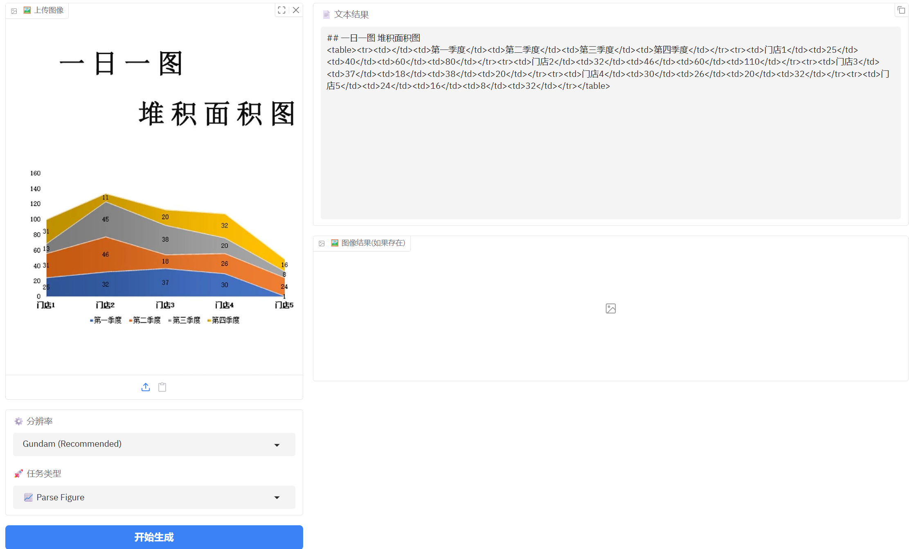Open the 分辨率 resolution dropdown
The image size is (909, 549).
click(154, 444)
